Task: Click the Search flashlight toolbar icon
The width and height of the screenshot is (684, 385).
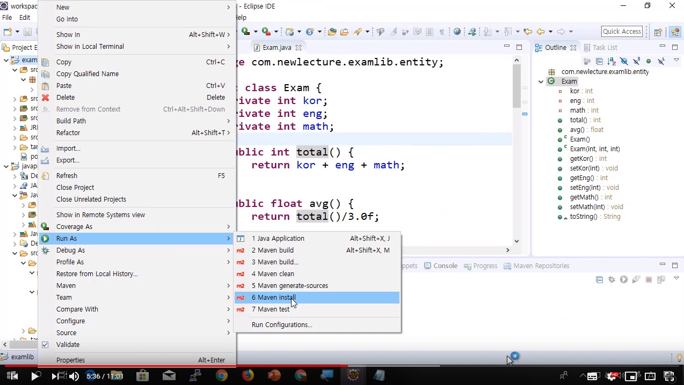Action: [358, 32]
